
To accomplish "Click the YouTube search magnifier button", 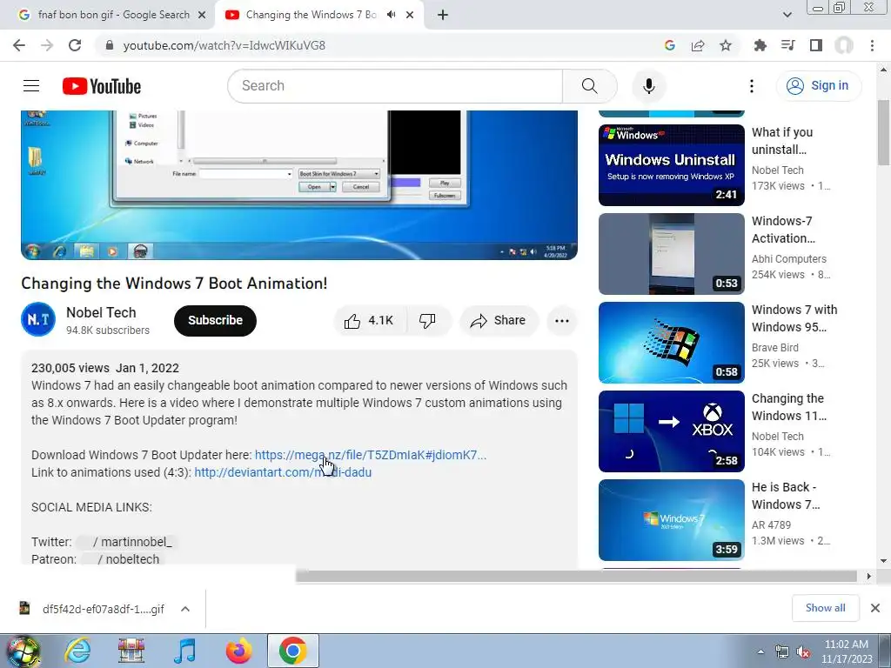I will [589, 86].
